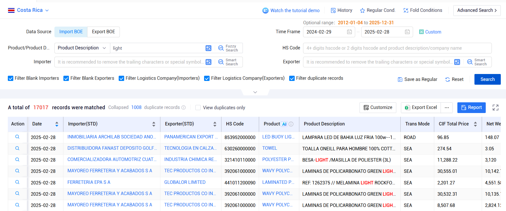
Task: Open the Costa Rica country dropdown
Action: (x=28, y=10)
